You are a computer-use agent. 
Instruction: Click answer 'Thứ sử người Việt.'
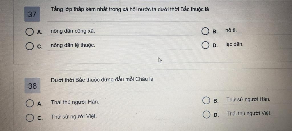click(74, 117)
